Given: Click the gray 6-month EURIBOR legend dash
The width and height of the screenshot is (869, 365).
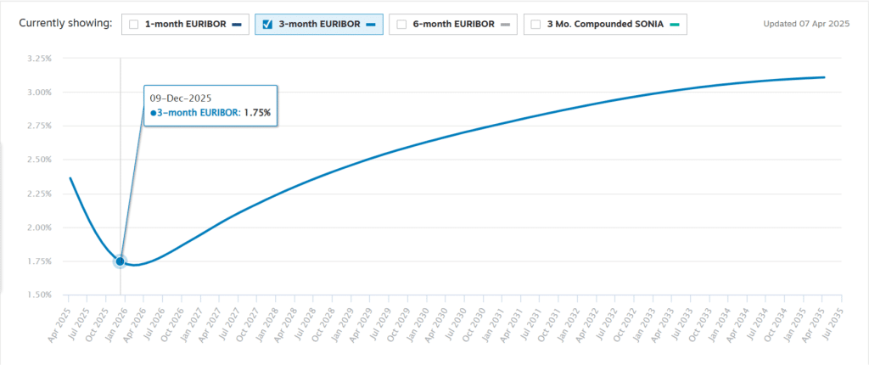Looking at the screenshot, I should click(504, 25).
